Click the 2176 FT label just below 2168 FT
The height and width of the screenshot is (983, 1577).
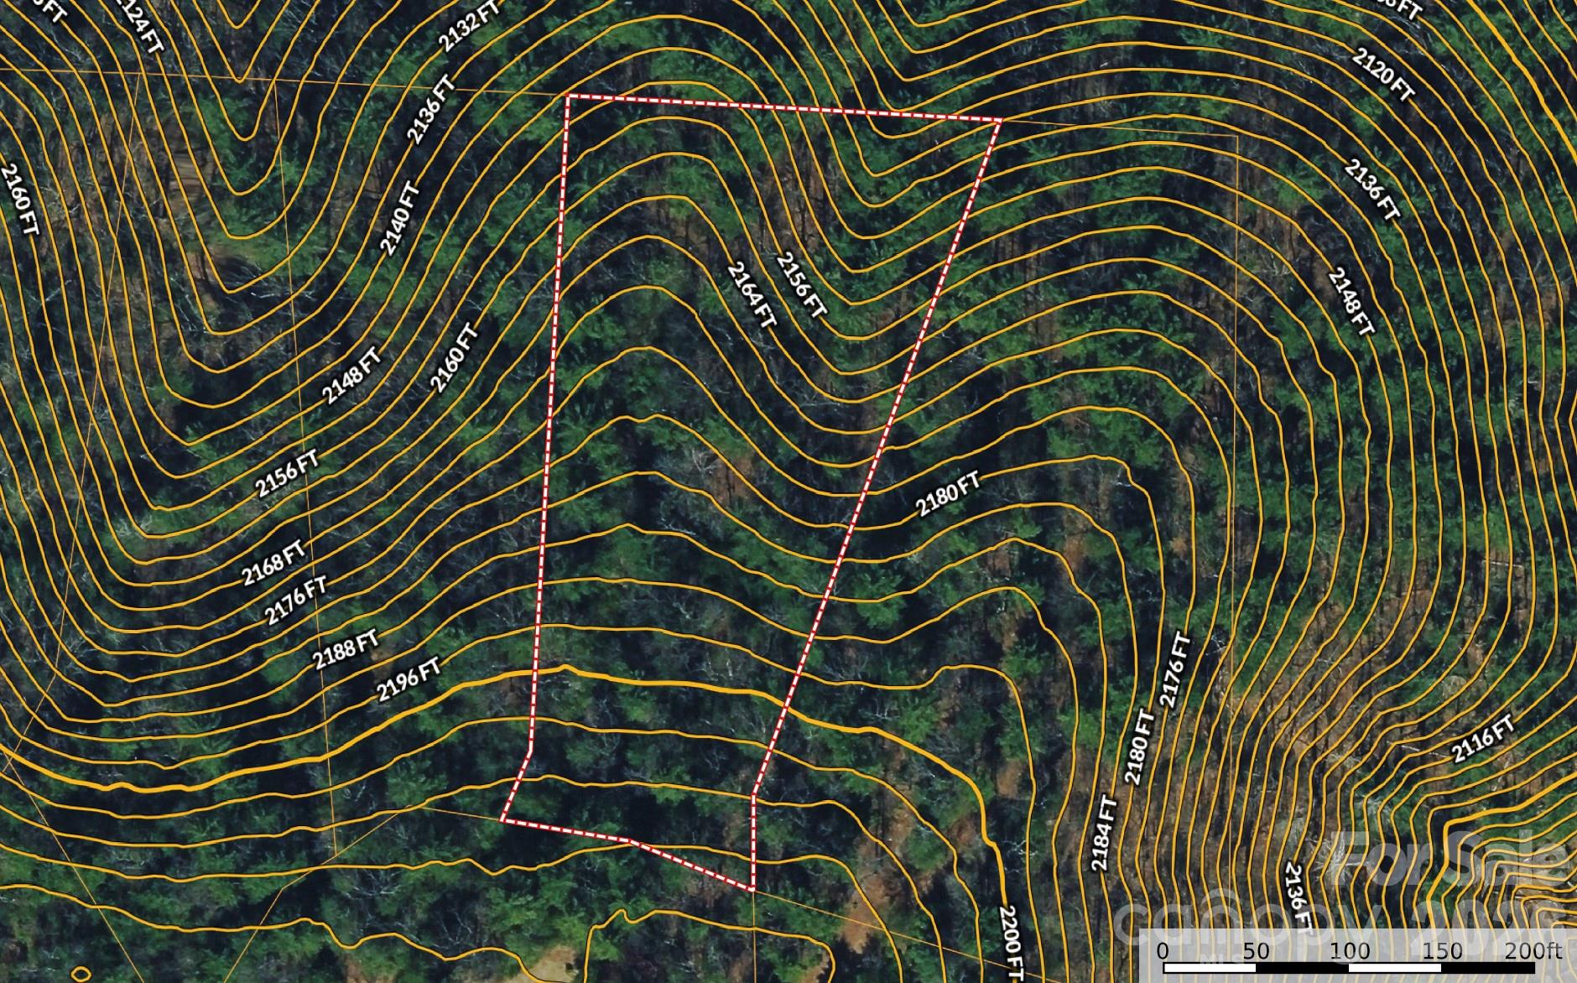[296, 599]
